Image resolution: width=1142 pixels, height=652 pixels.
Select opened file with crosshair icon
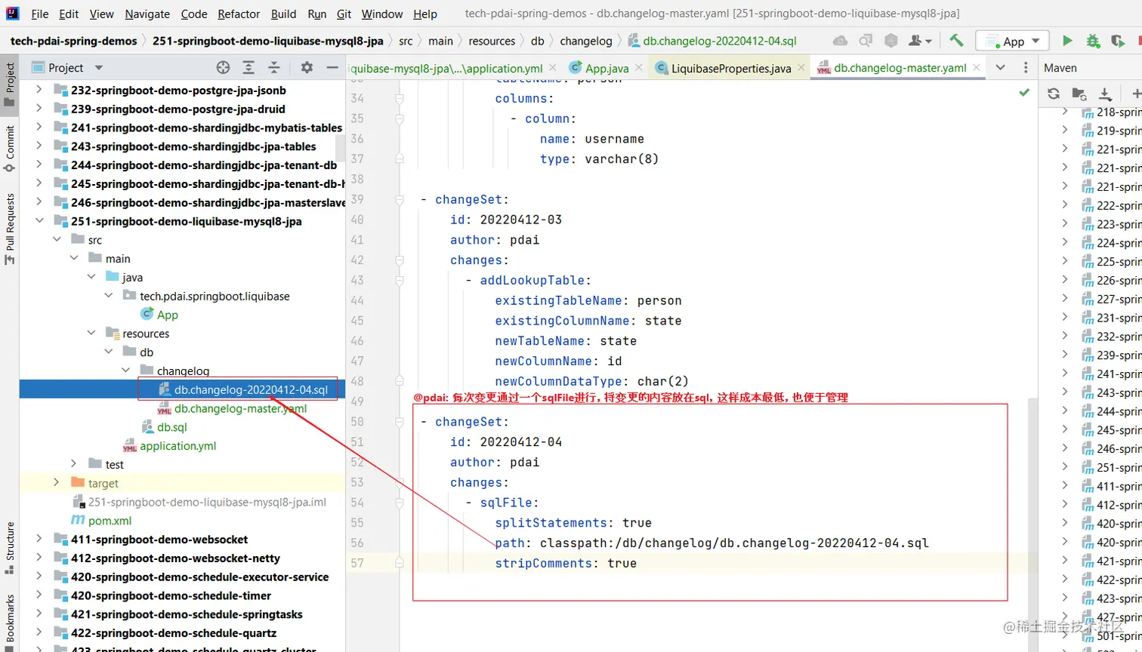click(223, 67)
